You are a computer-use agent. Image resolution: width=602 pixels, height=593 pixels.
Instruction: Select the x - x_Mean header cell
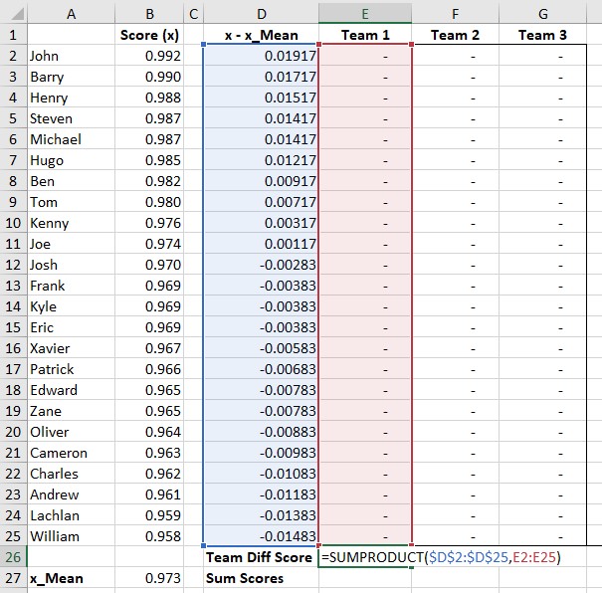(261, 35)
